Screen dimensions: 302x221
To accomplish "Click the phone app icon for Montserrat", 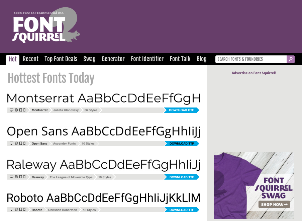I will 24,110.
